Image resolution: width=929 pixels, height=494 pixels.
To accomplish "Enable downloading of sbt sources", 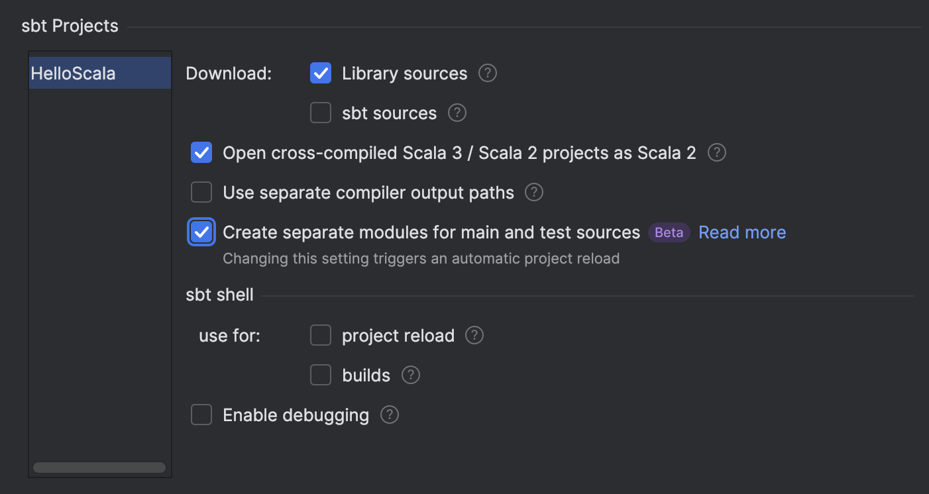I will pyautogui.click(x=321, y=113).
